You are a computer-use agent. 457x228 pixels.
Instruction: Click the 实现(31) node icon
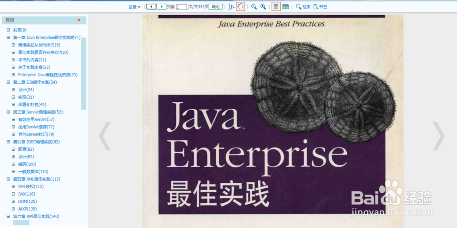(13, 97)
